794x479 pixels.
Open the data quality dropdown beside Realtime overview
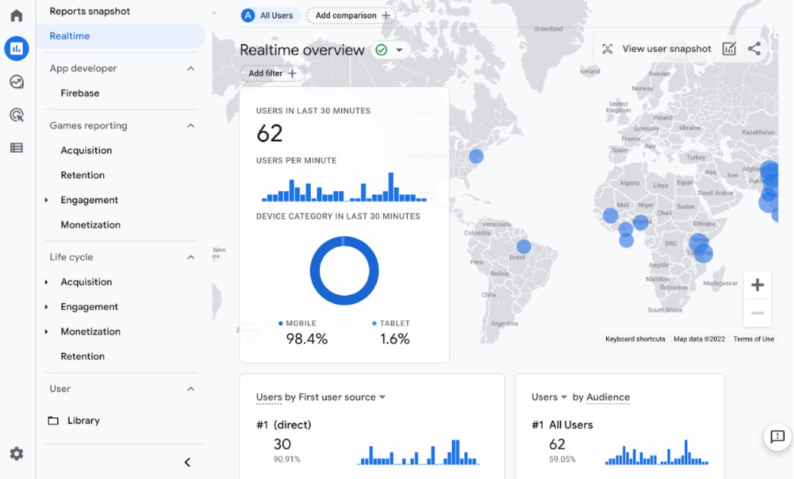(x=400, y=50)
